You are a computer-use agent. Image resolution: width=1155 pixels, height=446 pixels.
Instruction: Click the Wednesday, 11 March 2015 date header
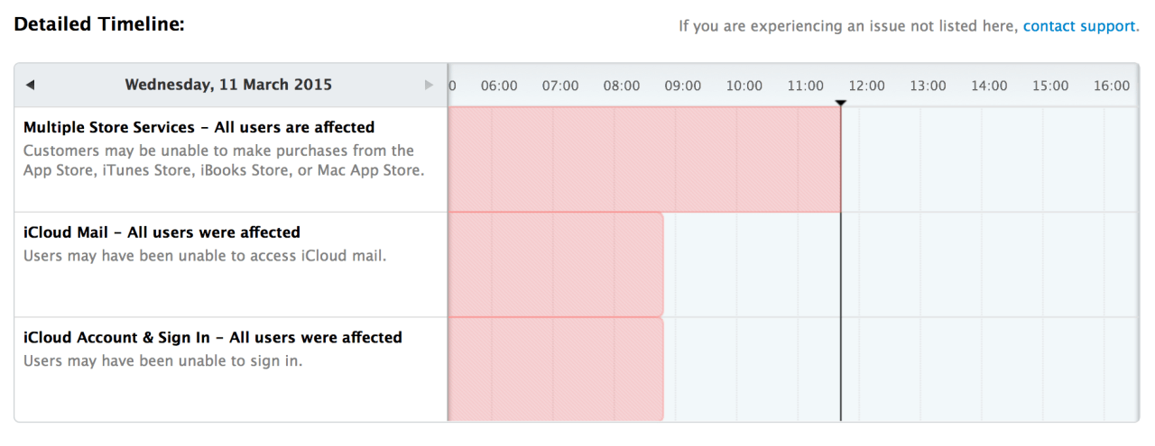[x=228, y=86]
